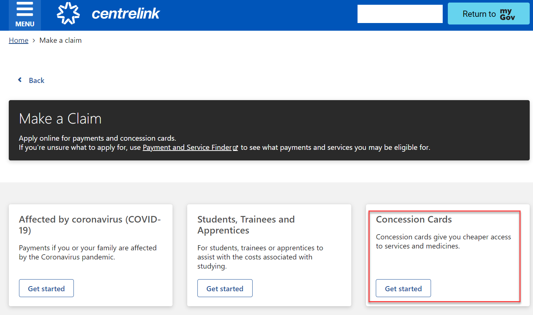Image resolution: width=533 pixels, height=315 pixels.
Task: Click the 'Concession Cards' card heading
Action: pos(414,219)
